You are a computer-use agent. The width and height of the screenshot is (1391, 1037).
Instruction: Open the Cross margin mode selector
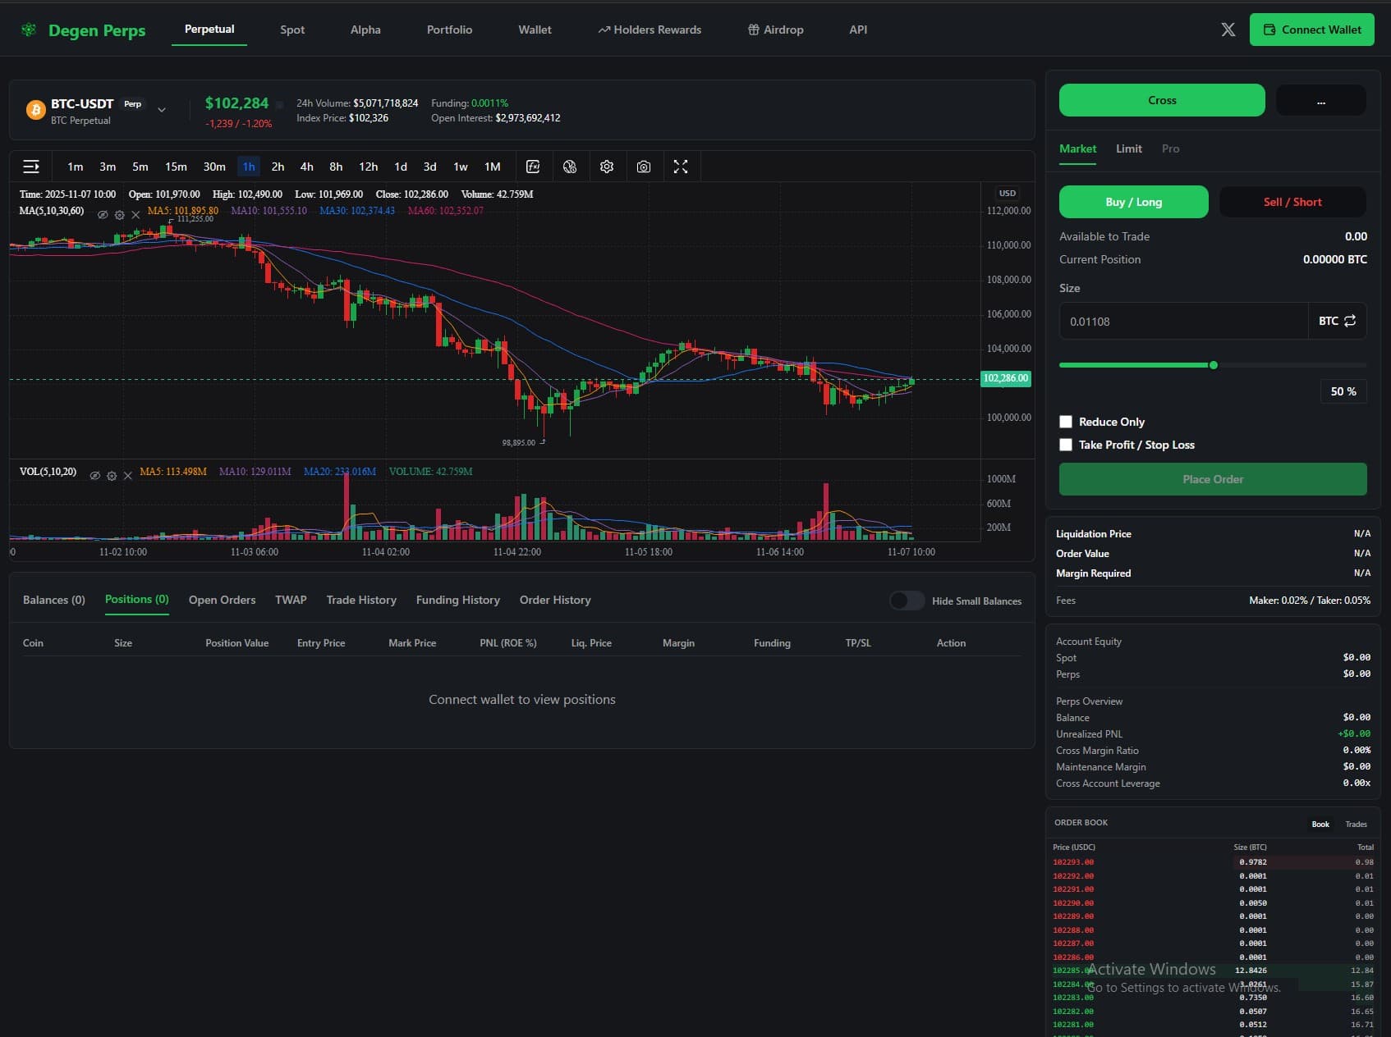tap(1161, 100)
